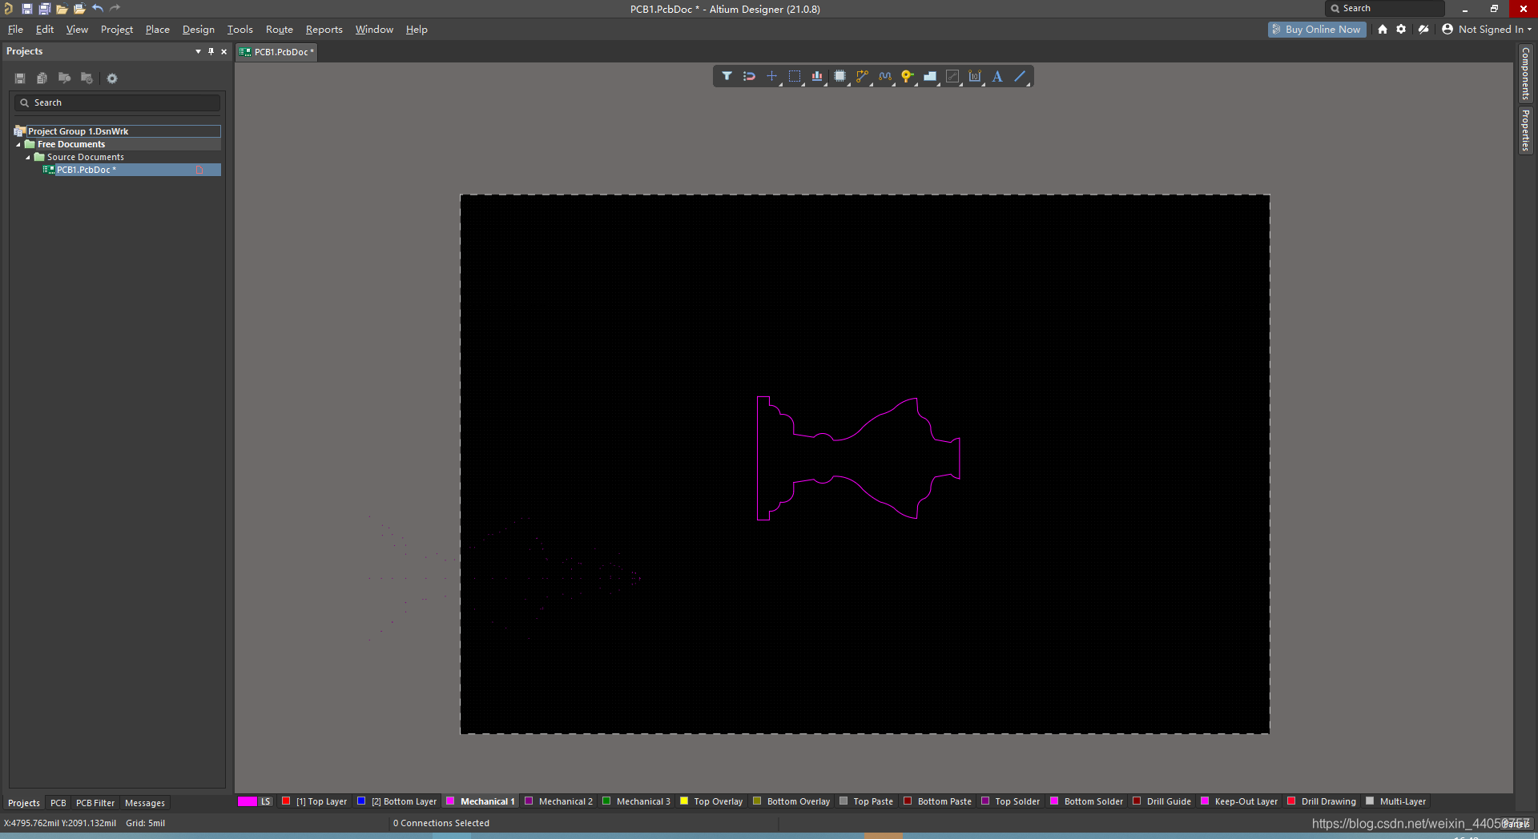Click Save All icon in title bar
The width and height of the screenshot is (1538, 839).
point(44,9)
